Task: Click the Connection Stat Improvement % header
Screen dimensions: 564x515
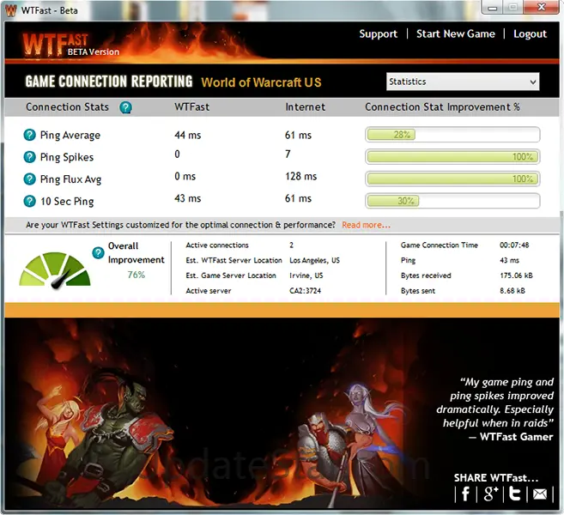Action: (x=442, y=107)
